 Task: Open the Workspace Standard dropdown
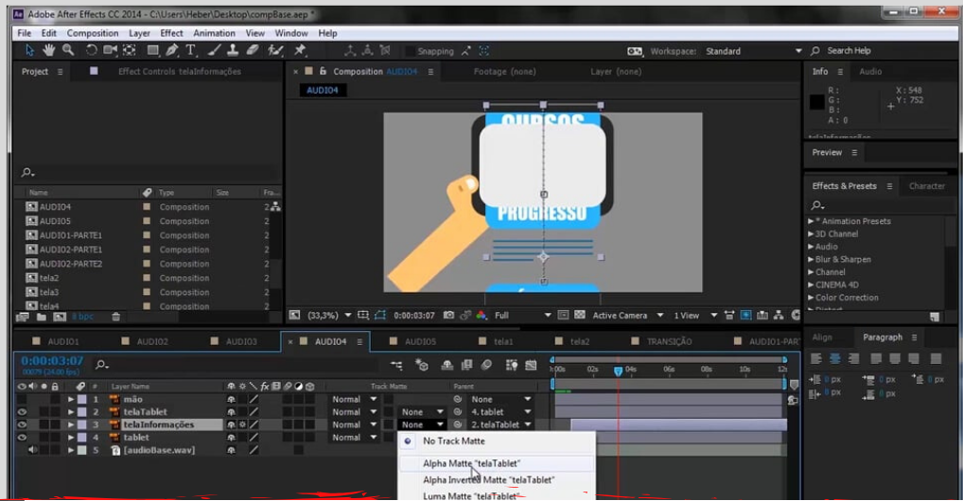click(754, 51)
